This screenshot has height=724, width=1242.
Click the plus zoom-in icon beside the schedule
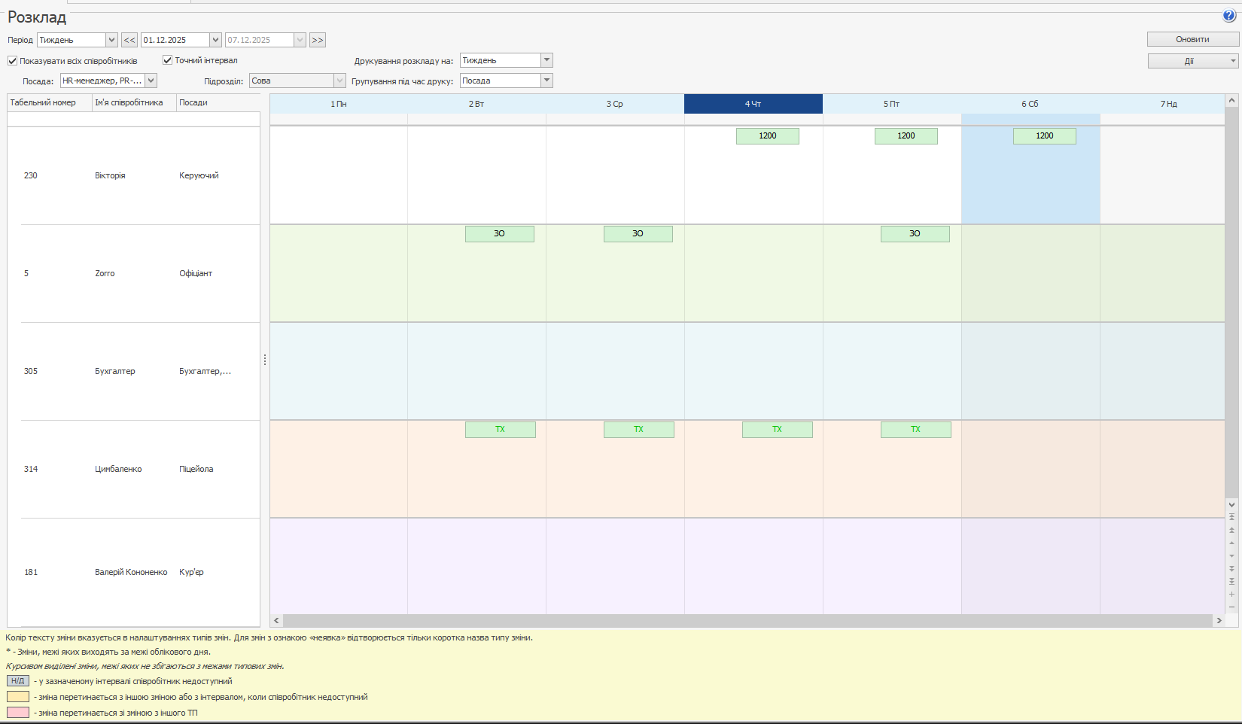coord(1231,595)
